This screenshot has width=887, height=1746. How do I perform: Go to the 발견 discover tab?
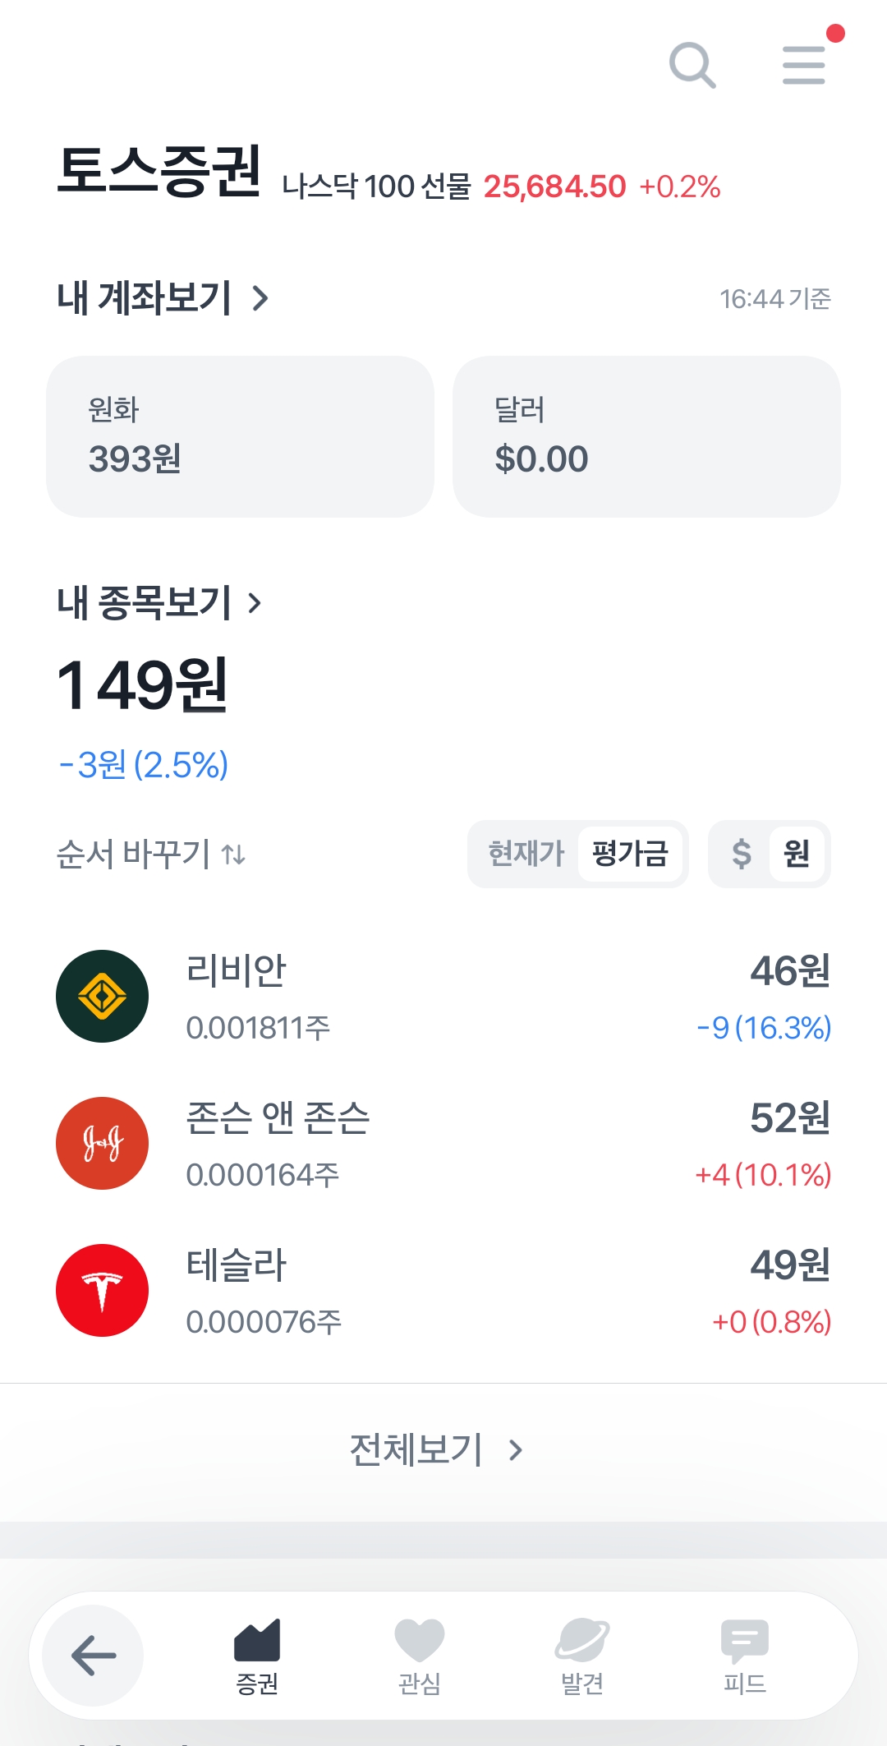[x=581, y=1656]
